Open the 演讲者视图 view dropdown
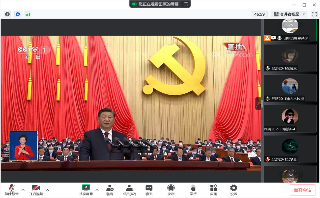This screenshot has width=320, height=198. [x=289, y=14]
